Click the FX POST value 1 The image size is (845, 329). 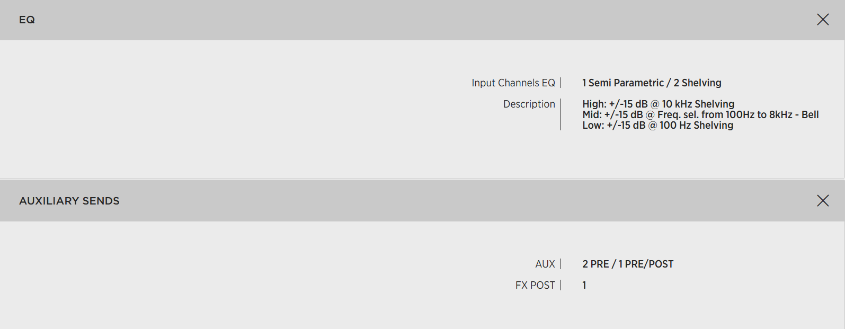click(x=584, y=286)
